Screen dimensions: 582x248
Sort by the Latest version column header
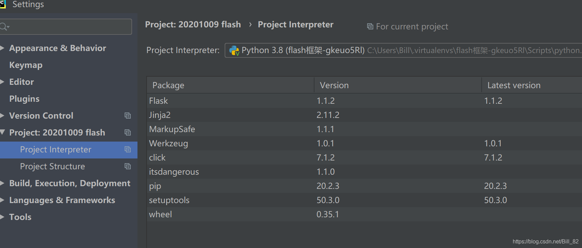532,85
